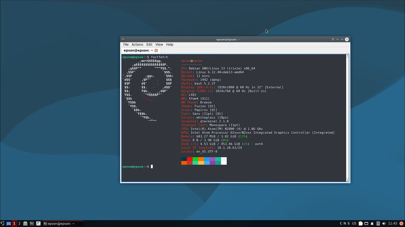Image resolution: width=405 pixels, height=227 pixels.
Task: Click the notifications bell icon
Action: pos(372,223)
